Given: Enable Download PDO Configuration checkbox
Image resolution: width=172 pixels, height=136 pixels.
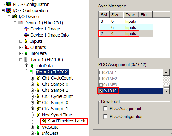Looking at the screenshot, I should click(106, 116).
